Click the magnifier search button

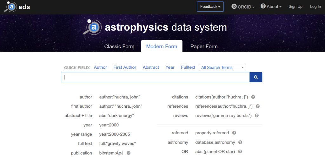tap(256, 77)
